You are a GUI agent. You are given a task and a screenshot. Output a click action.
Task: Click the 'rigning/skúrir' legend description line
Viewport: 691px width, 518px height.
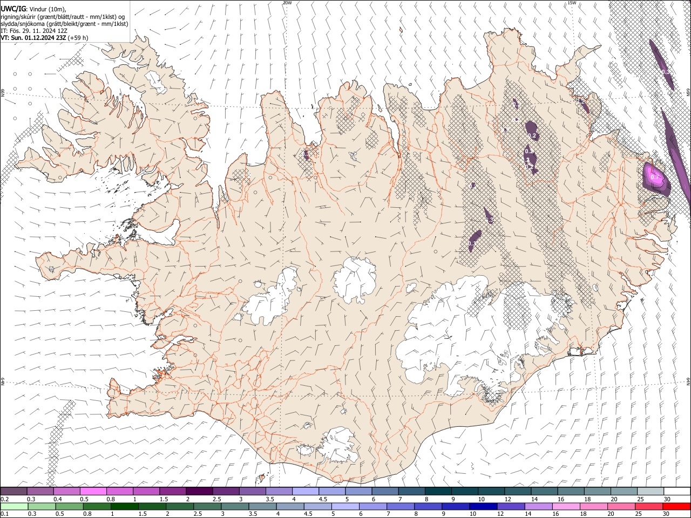coord(63,16)
